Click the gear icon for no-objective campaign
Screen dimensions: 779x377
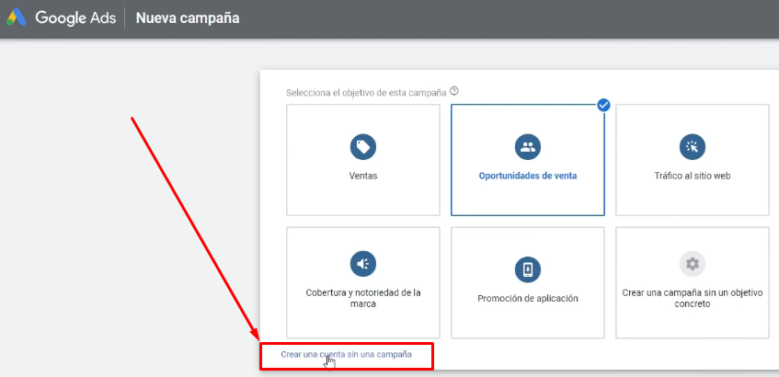692,264
